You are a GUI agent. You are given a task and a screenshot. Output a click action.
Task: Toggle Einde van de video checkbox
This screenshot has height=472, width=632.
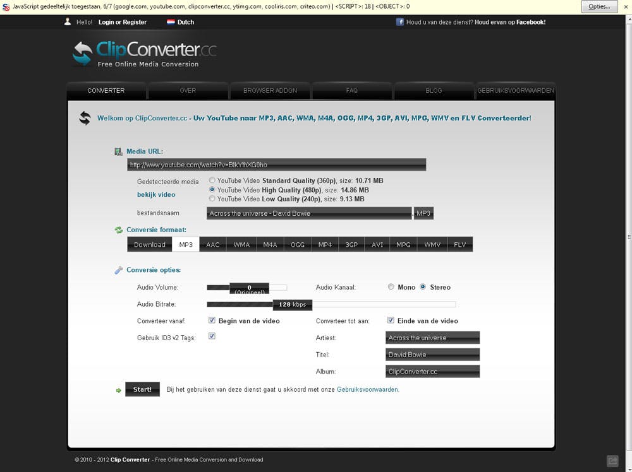click(391, 321)
